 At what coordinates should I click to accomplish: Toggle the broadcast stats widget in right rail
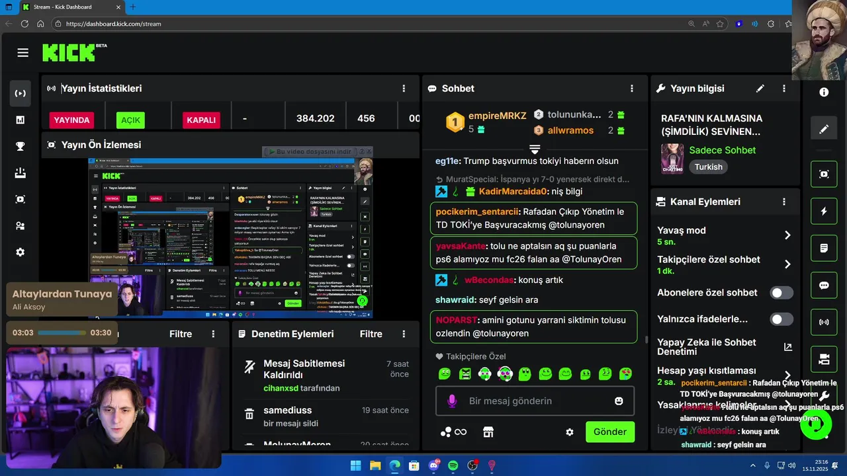coord(824,322)
